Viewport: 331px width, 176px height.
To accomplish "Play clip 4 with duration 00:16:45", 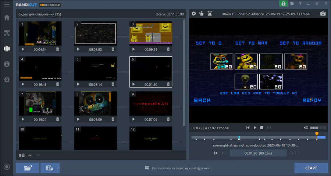I will tap(23, 84).
